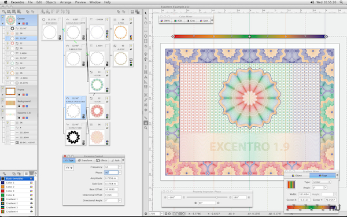Click the first person-shaped icon in the node editor toolbar
347x217 pixels.
pyautogui.click(x=43, y=12)
